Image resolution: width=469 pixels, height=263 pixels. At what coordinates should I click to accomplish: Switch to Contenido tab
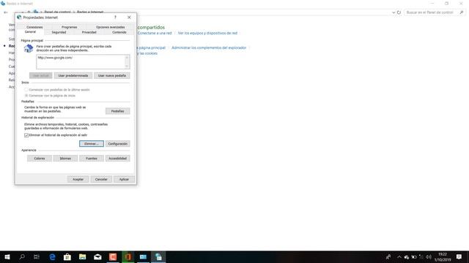coord(119,32)
